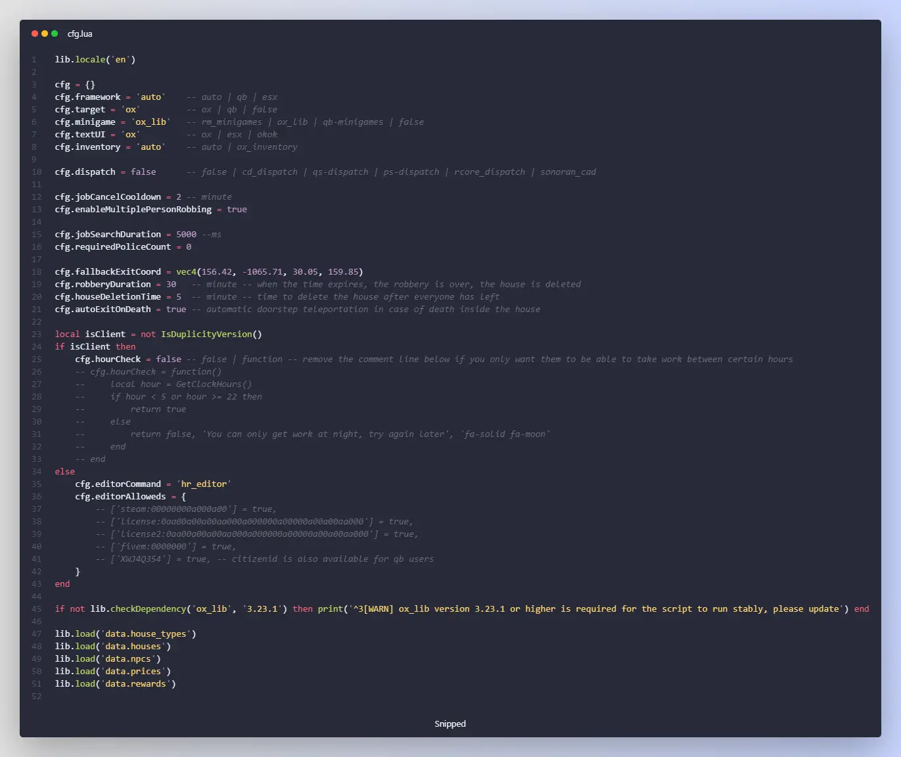
Task: Click the line "lib.load('data.houses')"
Action: click(113, 646)
